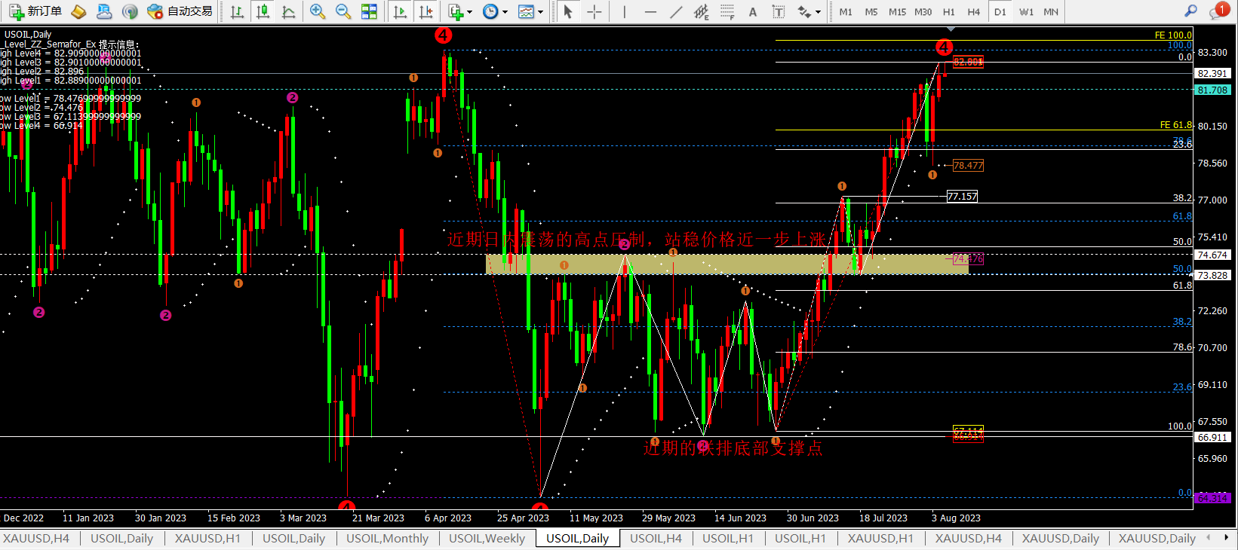Select the 78.477 level label on the chart
Image resolution: width=1238 pixels, height=550 pixels.
[968, 165]
